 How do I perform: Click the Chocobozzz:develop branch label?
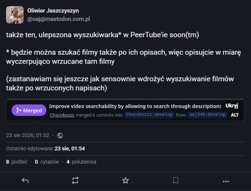click(149, 115)
